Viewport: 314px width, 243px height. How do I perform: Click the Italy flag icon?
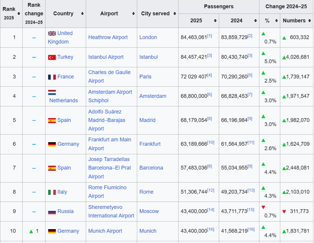point(52,192)
